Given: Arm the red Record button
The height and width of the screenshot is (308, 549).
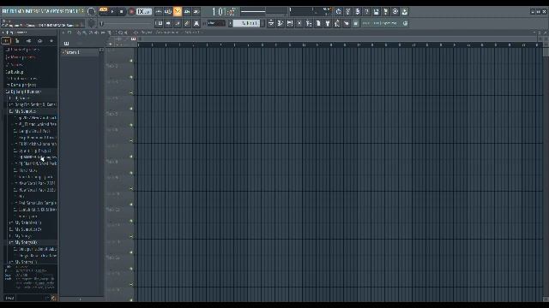Looking at the screenshot, I should point(131,11).
